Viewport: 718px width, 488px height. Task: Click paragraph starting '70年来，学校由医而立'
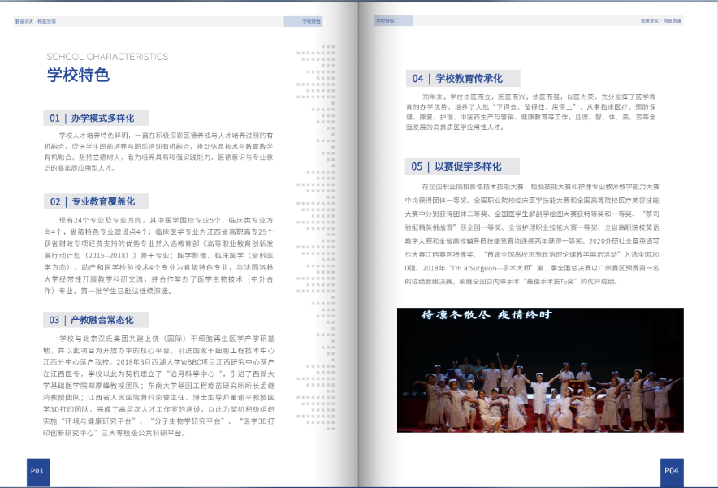coord(530,112)
